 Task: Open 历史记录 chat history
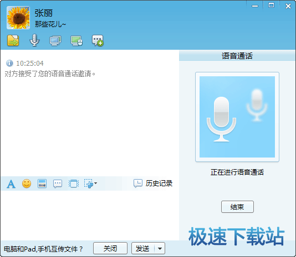[x=153, y=183]
